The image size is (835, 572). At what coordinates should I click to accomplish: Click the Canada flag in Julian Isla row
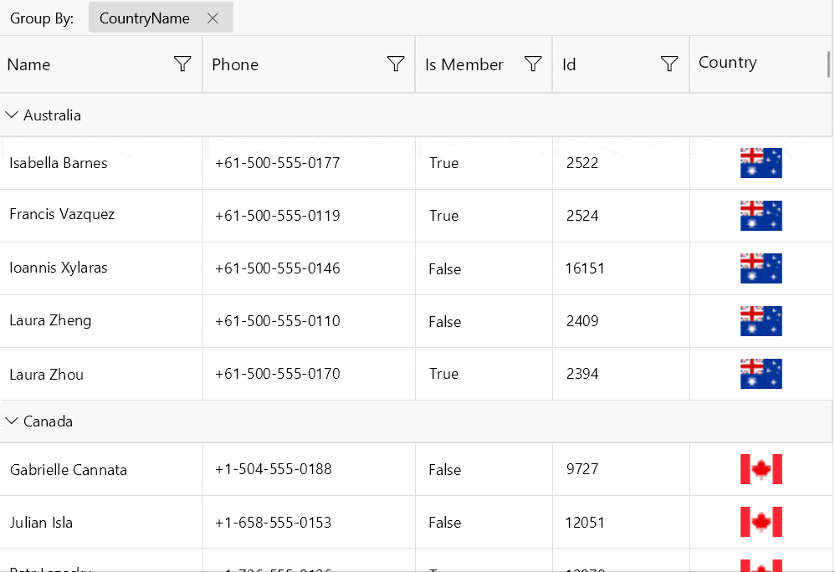click(761, 522)
